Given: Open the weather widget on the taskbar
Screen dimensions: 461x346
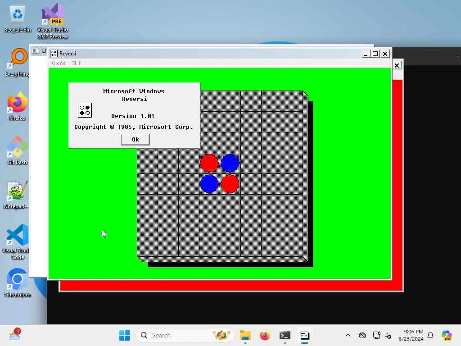Looking at the screenshot, I should (14, 335).
